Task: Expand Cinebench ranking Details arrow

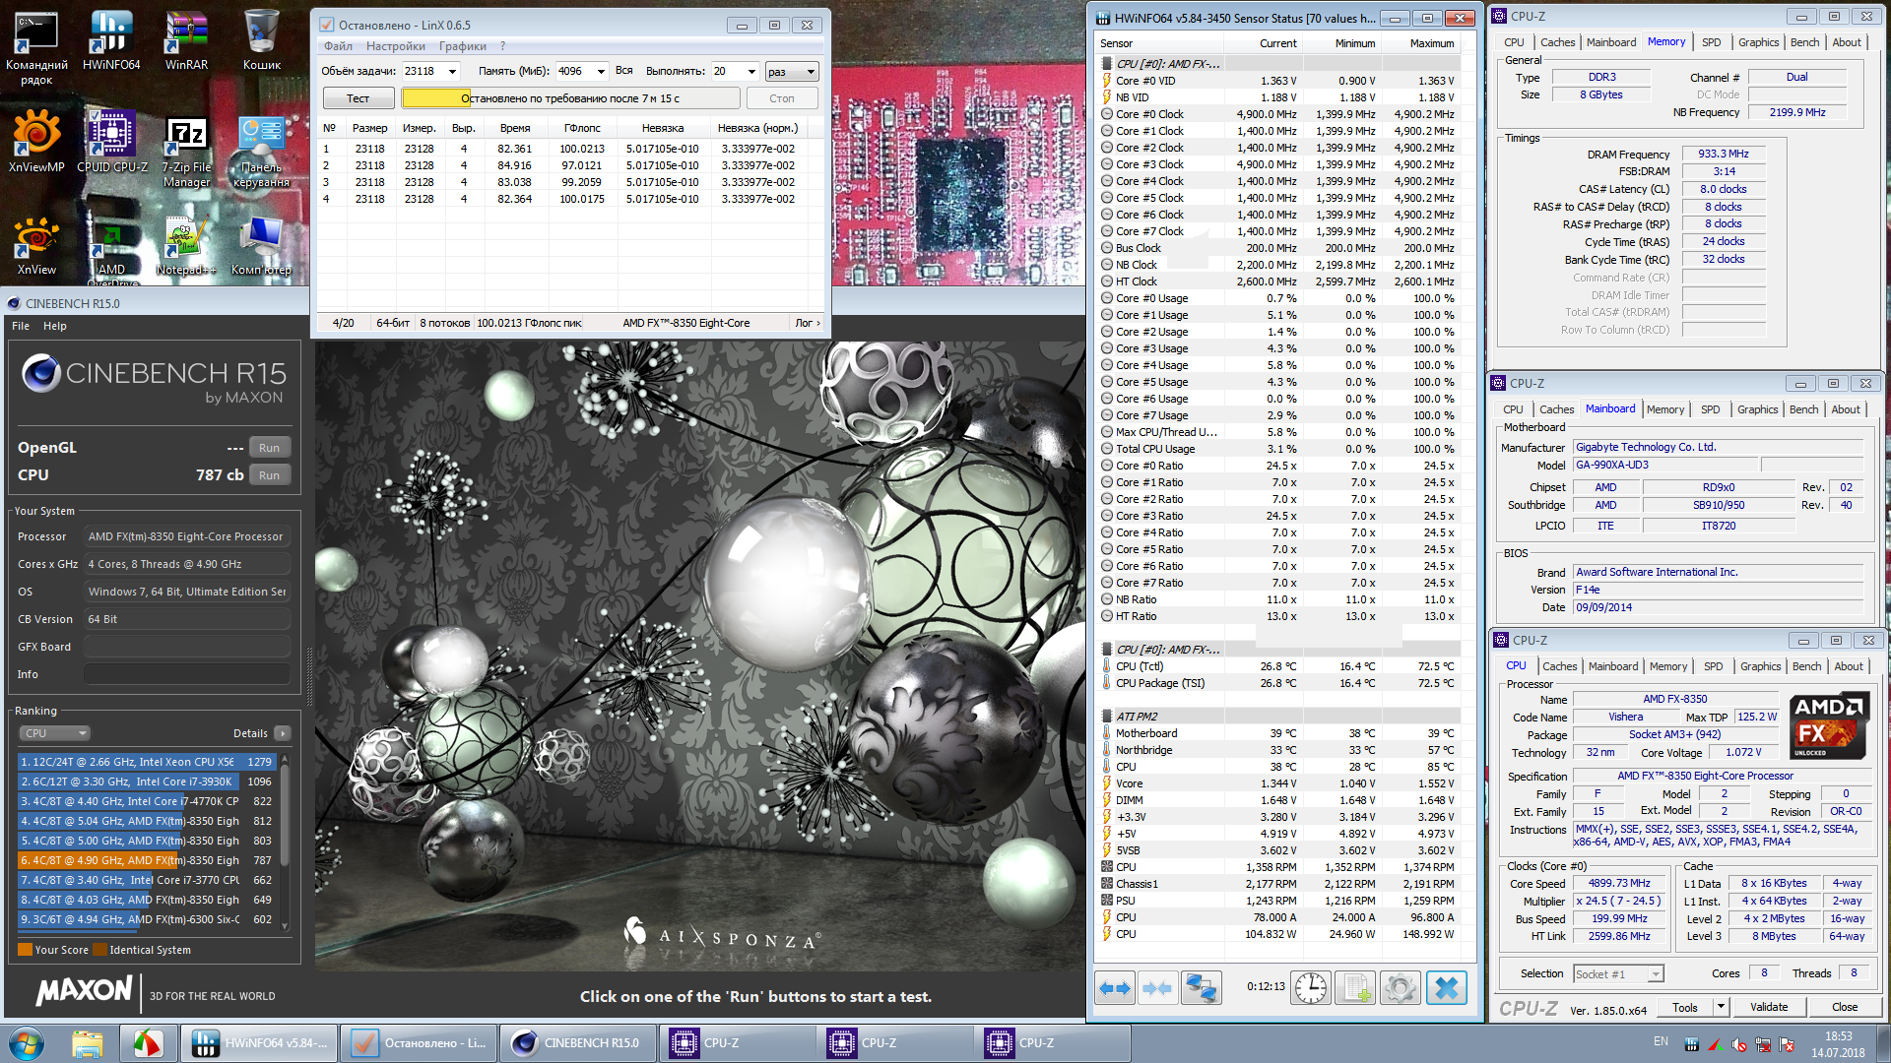Action: coord(283,733)
